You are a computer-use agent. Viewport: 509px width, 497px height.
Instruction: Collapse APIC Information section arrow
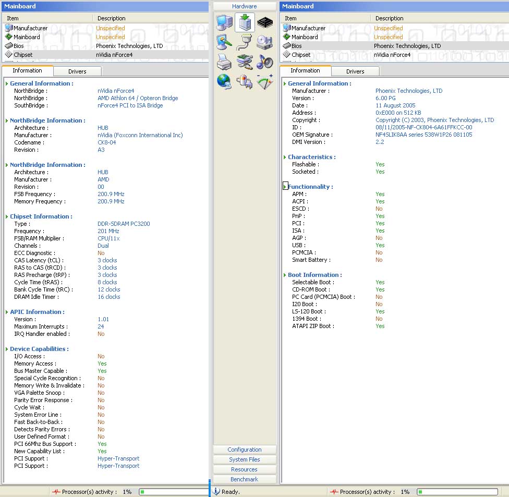(7, 312)
